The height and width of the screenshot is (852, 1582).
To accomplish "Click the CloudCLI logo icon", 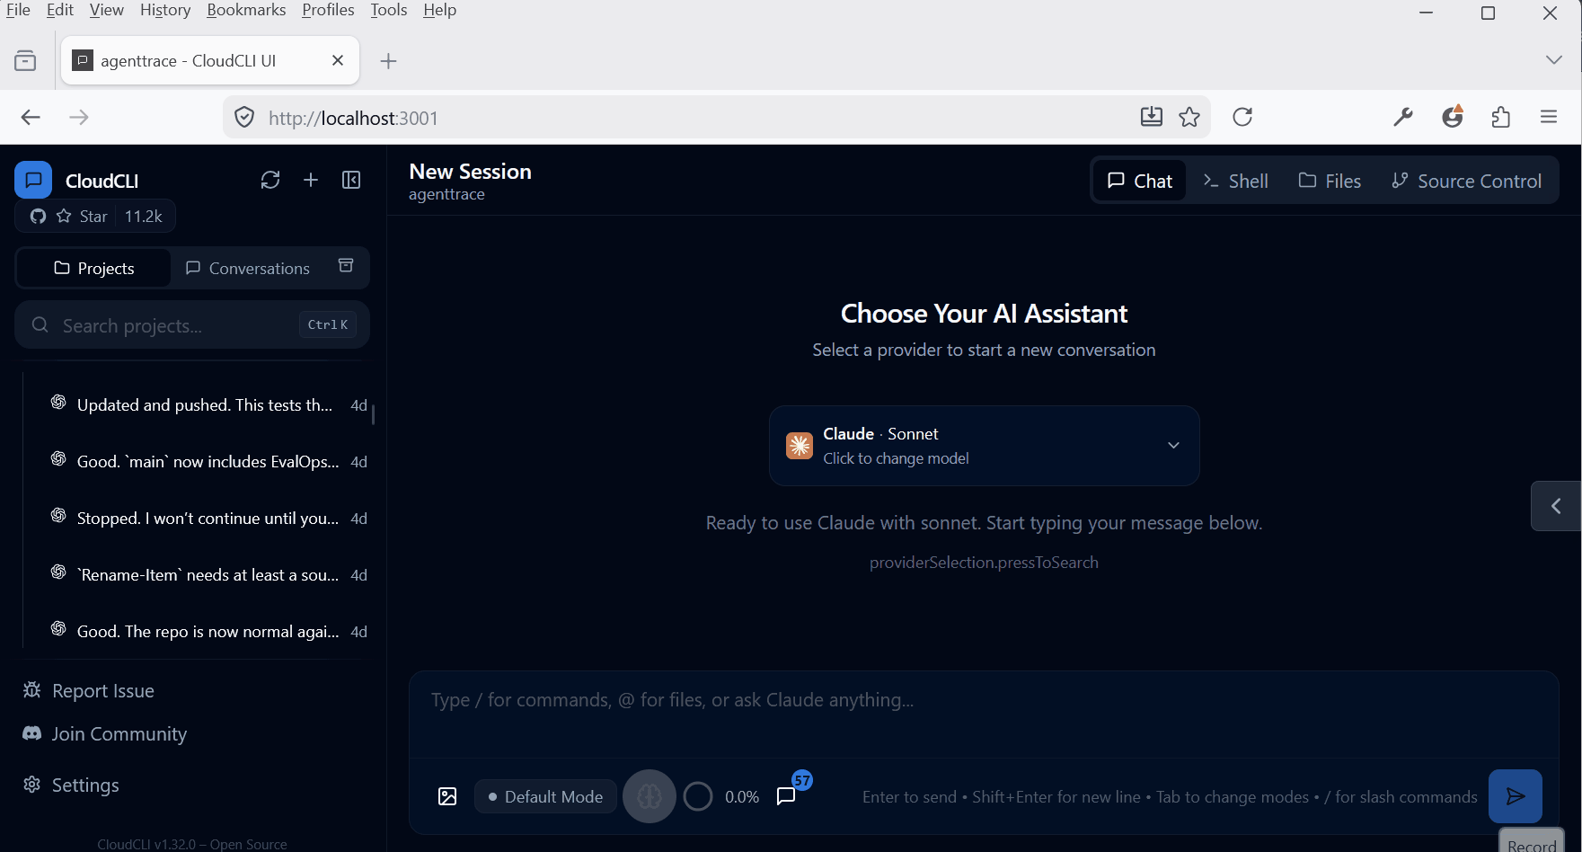I will point(33,181).
